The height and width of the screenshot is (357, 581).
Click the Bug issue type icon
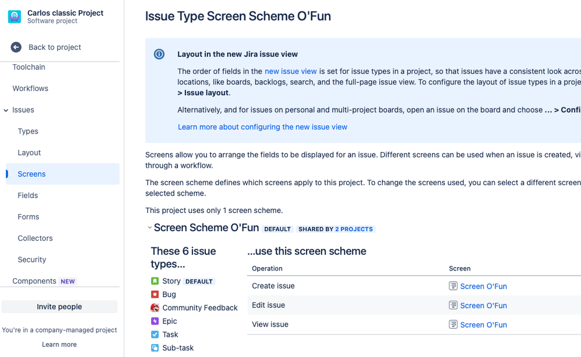155,294
